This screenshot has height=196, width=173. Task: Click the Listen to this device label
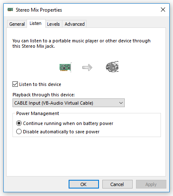point(40,84)
